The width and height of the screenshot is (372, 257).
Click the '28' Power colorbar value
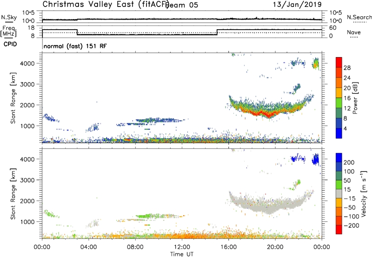point(347,68)
